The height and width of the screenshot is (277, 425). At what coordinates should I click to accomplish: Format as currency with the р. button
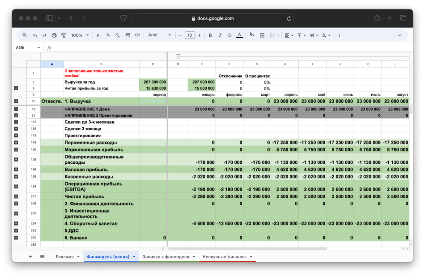point(98,35)
